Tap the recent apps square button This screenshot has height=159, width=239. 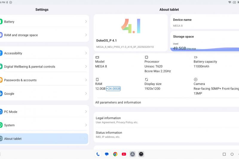click(x=224, y=154)
